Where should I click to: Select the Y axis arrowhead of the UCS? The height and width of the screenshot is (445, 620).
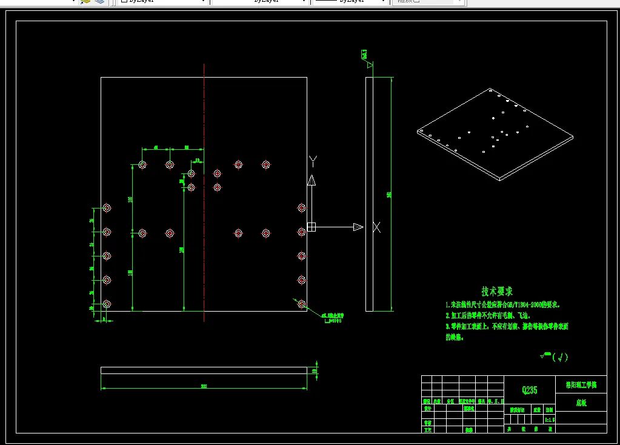tap(312, 180)
